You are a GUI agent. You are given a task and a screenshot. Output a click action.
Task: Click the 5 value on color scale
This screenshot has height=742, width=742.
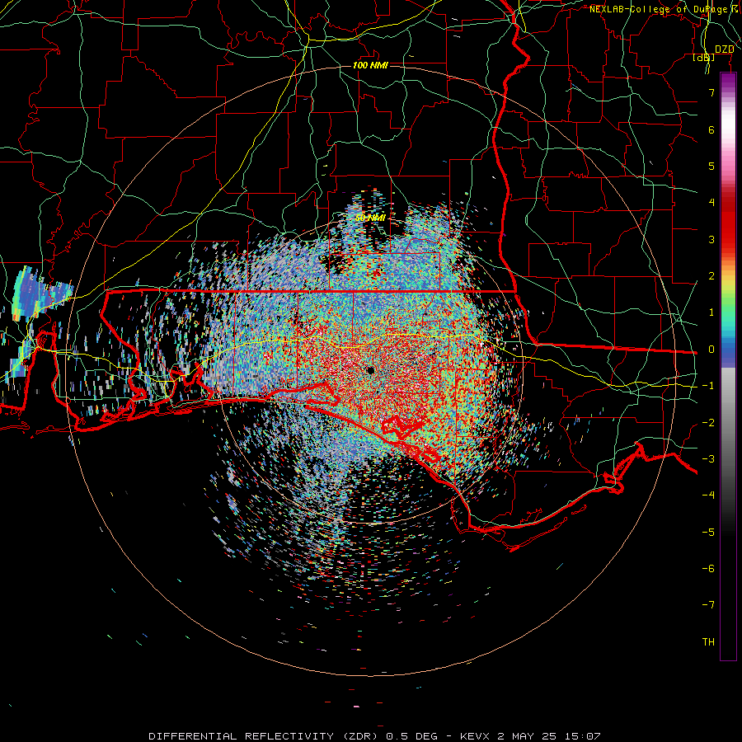[711, 166]
